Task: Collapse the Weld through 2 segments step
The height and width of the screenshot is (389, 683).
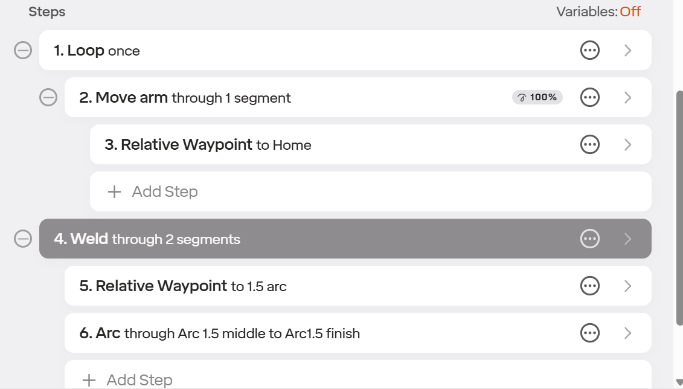Action: click(23, 239)
